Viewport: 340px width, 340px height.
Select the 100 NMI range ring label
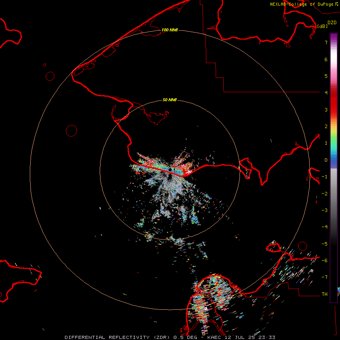(170, 30)
